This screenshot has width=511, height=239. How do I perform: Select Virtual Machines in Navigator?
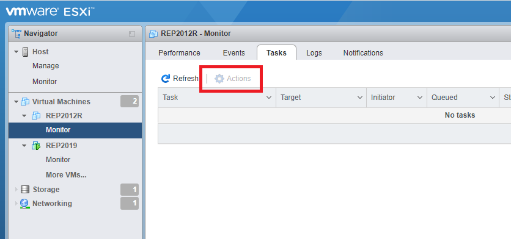coord(61,102)
